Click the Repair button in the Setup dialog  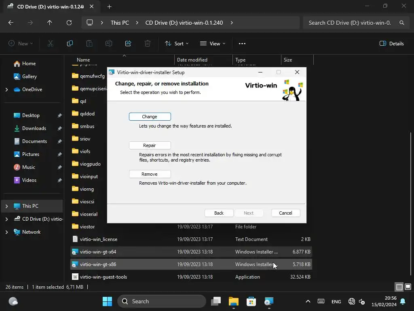(x=150, y=145)
